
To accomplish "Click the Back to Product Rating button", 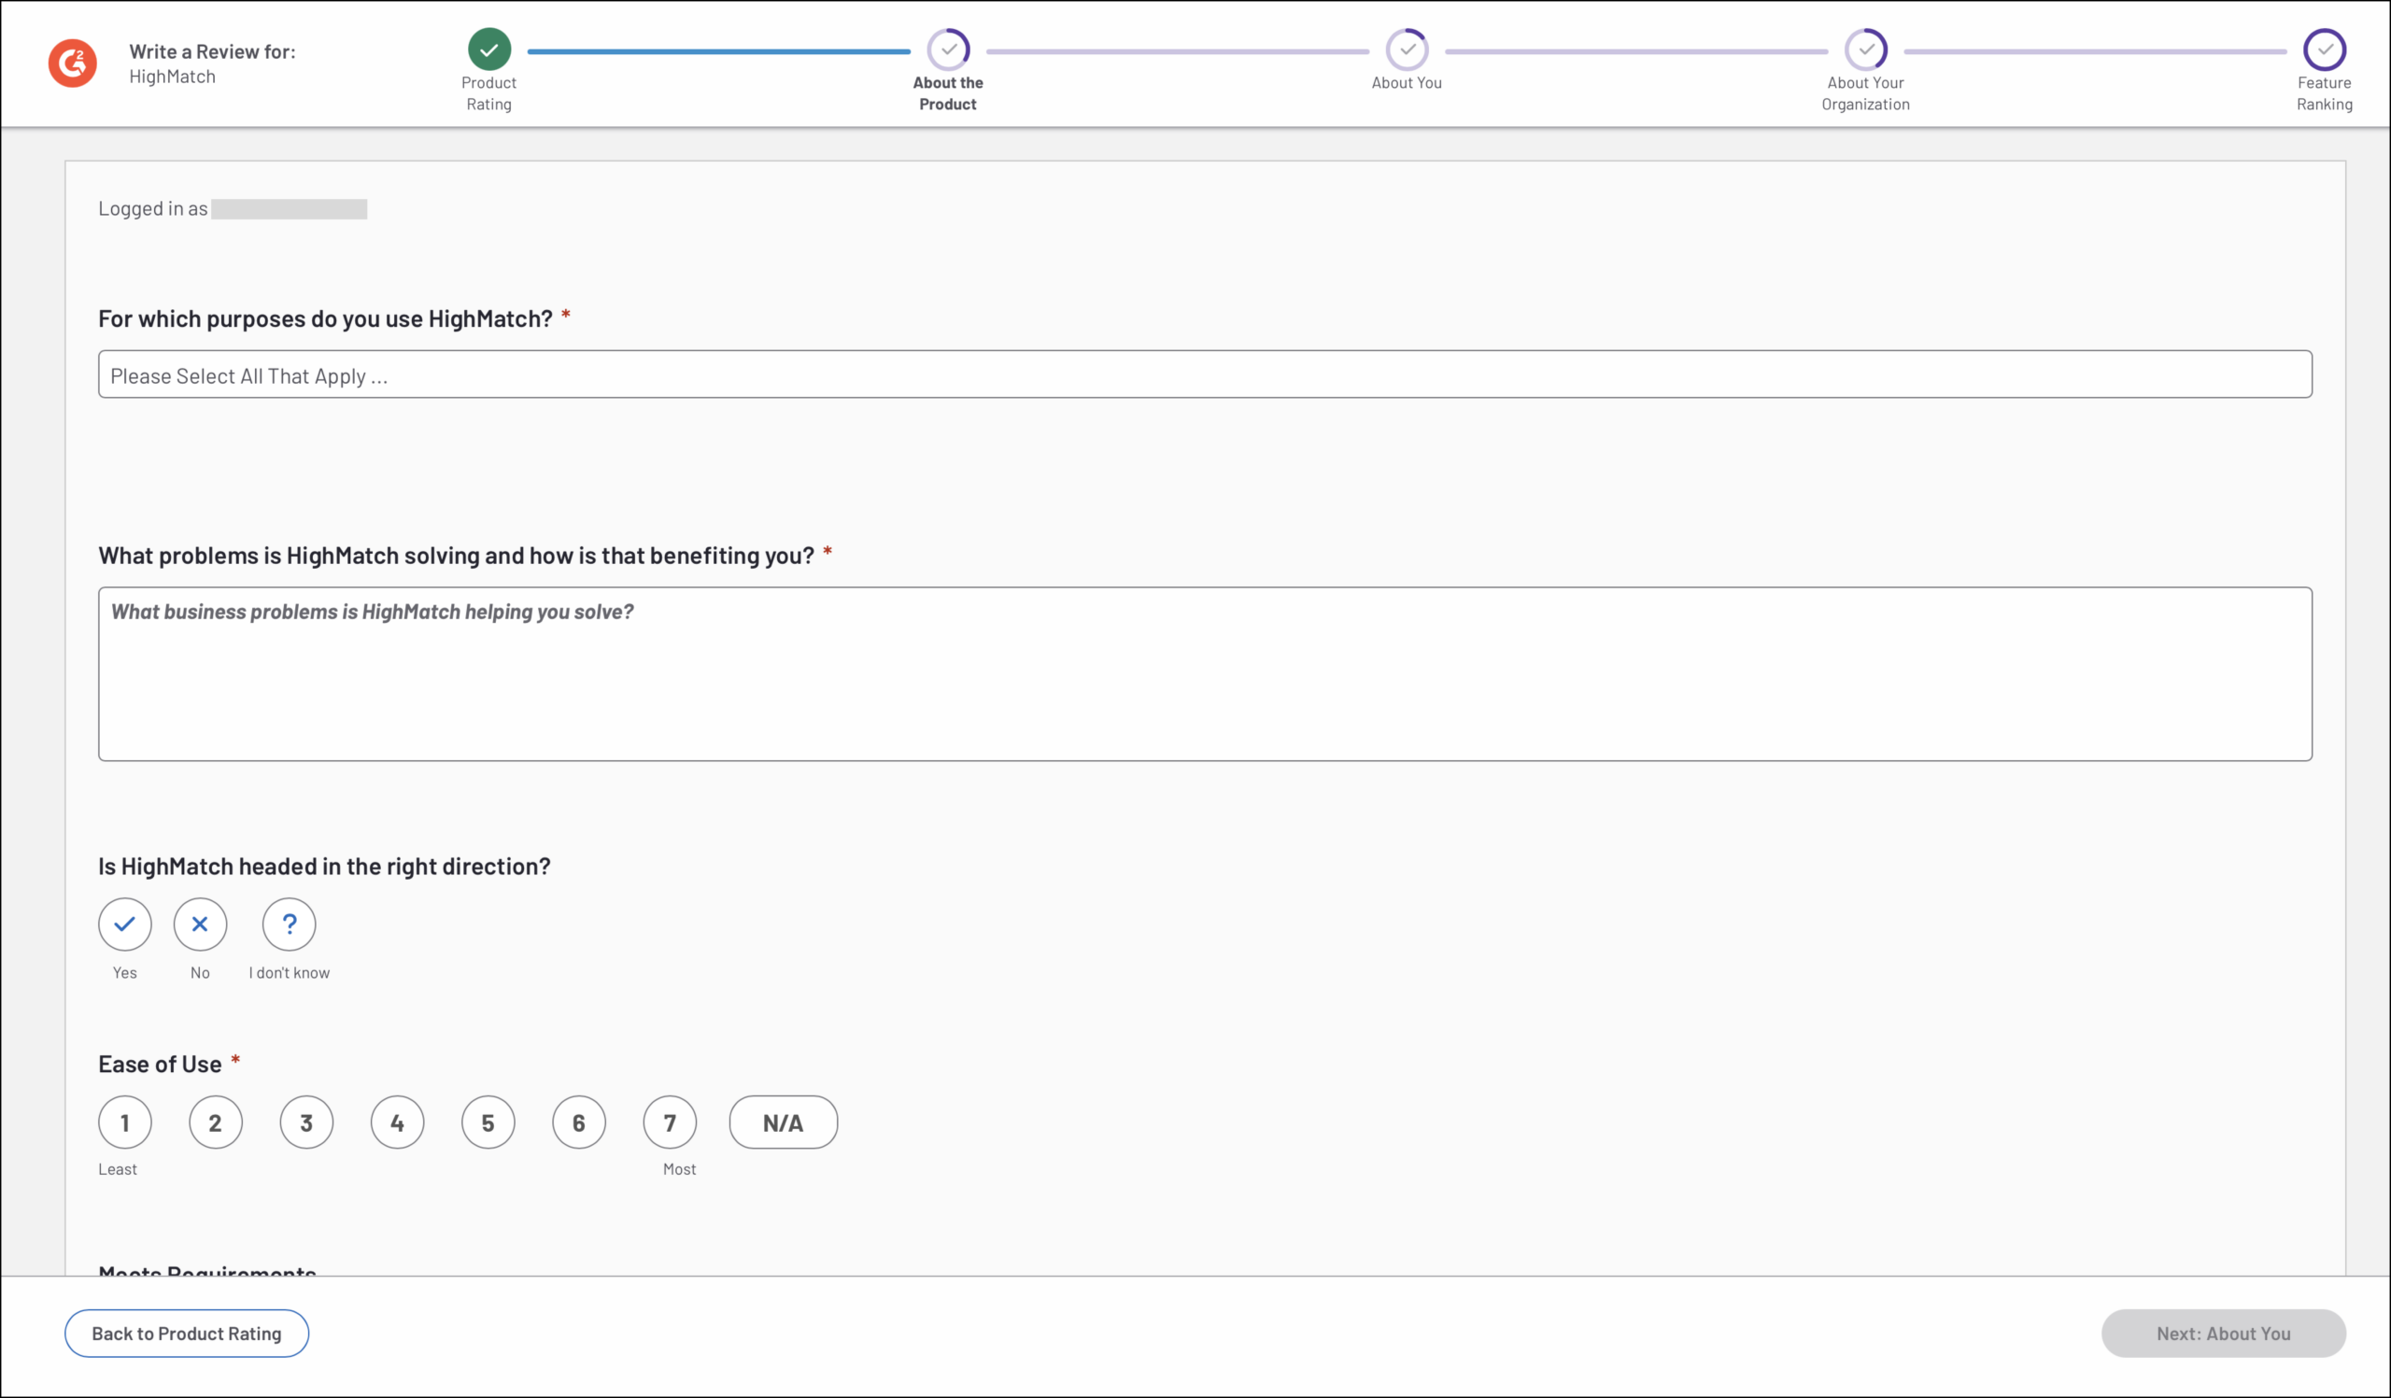I will click(x=187, y=1333).
